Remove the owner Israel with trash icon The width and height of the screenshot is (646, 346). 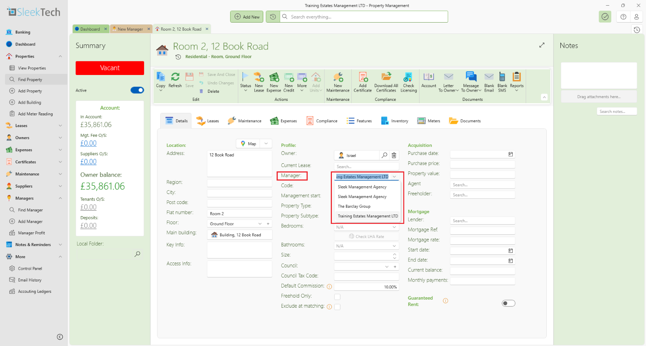[394, 155]
